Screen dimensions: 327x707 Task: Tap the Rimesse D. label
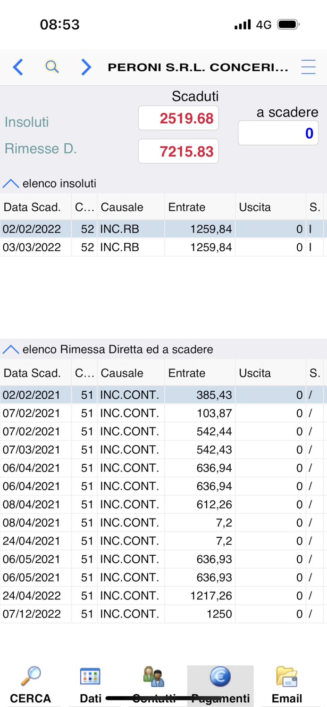(x=41, y=149)
